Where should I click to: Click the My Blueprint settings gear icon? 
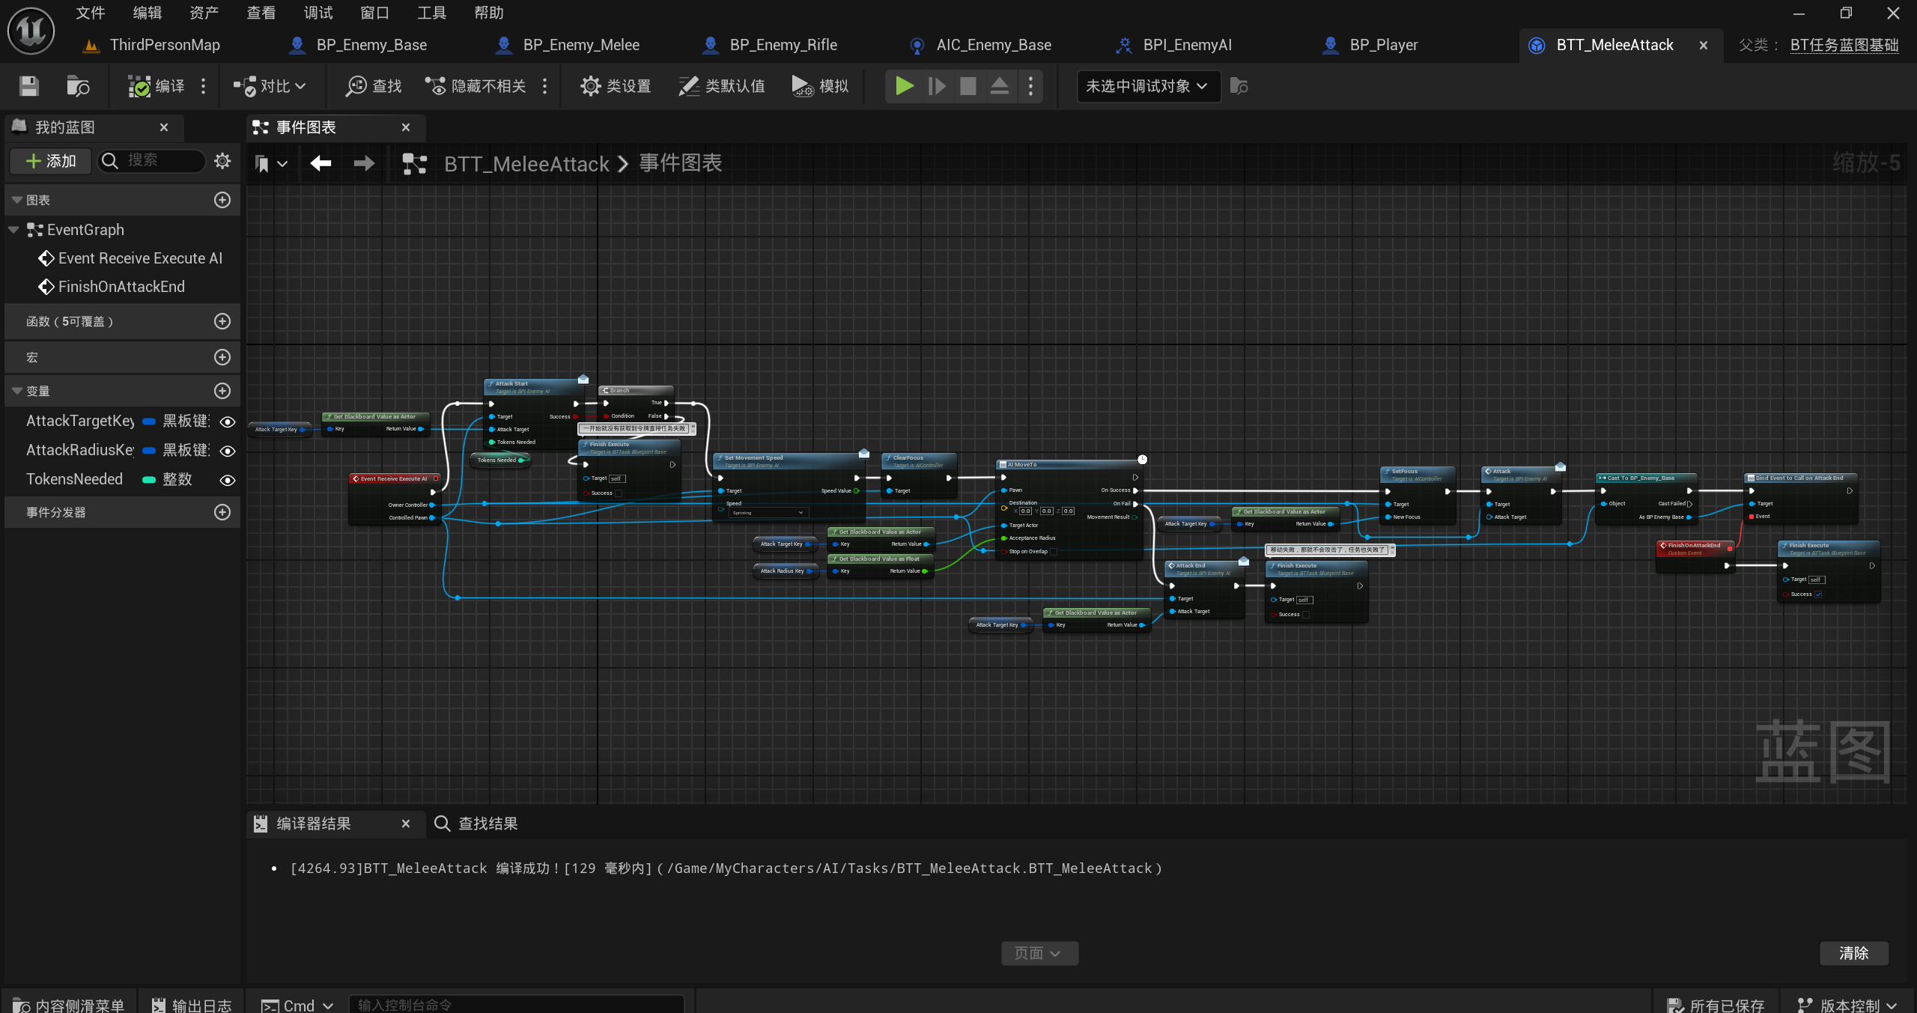(222, 161)
